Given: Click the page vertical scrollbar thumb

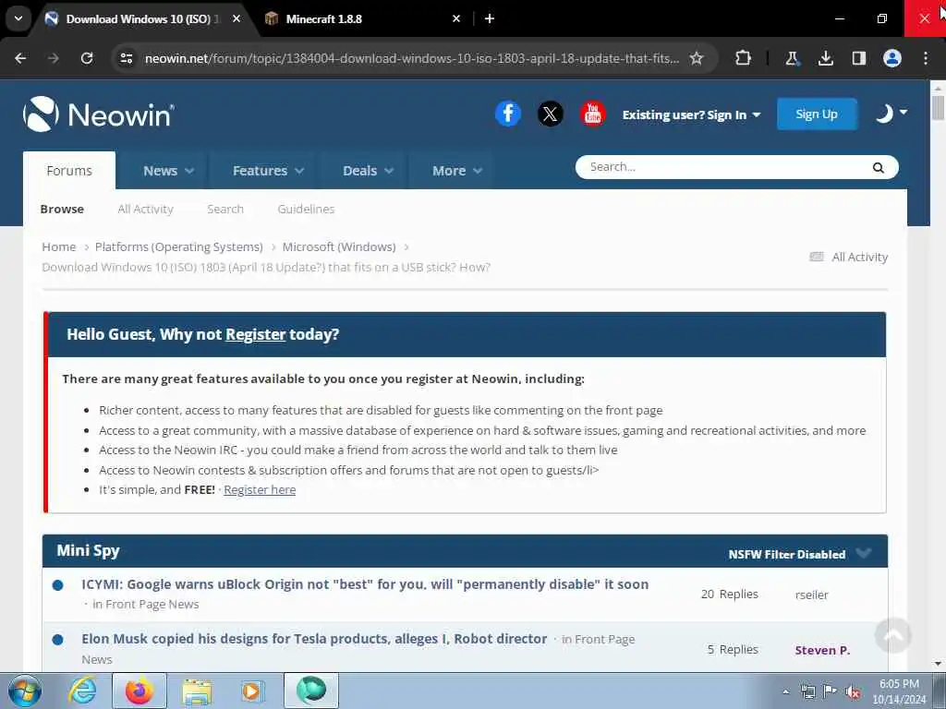Looking at the screenshot, I should (938, 107).
